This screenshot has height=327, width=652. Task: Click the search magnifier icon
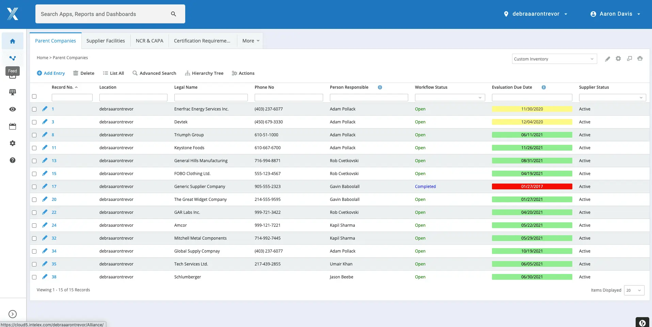tap(174, 14)
